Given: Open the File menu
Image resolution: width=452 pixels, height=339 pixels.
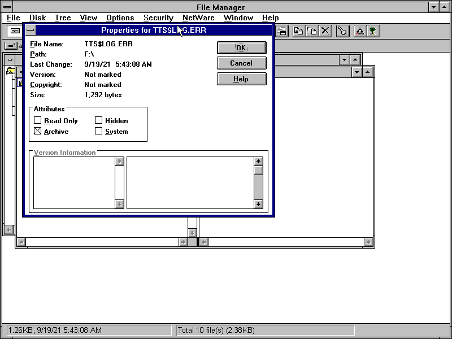Looking at the screenshot, I should tap(13, 18).
